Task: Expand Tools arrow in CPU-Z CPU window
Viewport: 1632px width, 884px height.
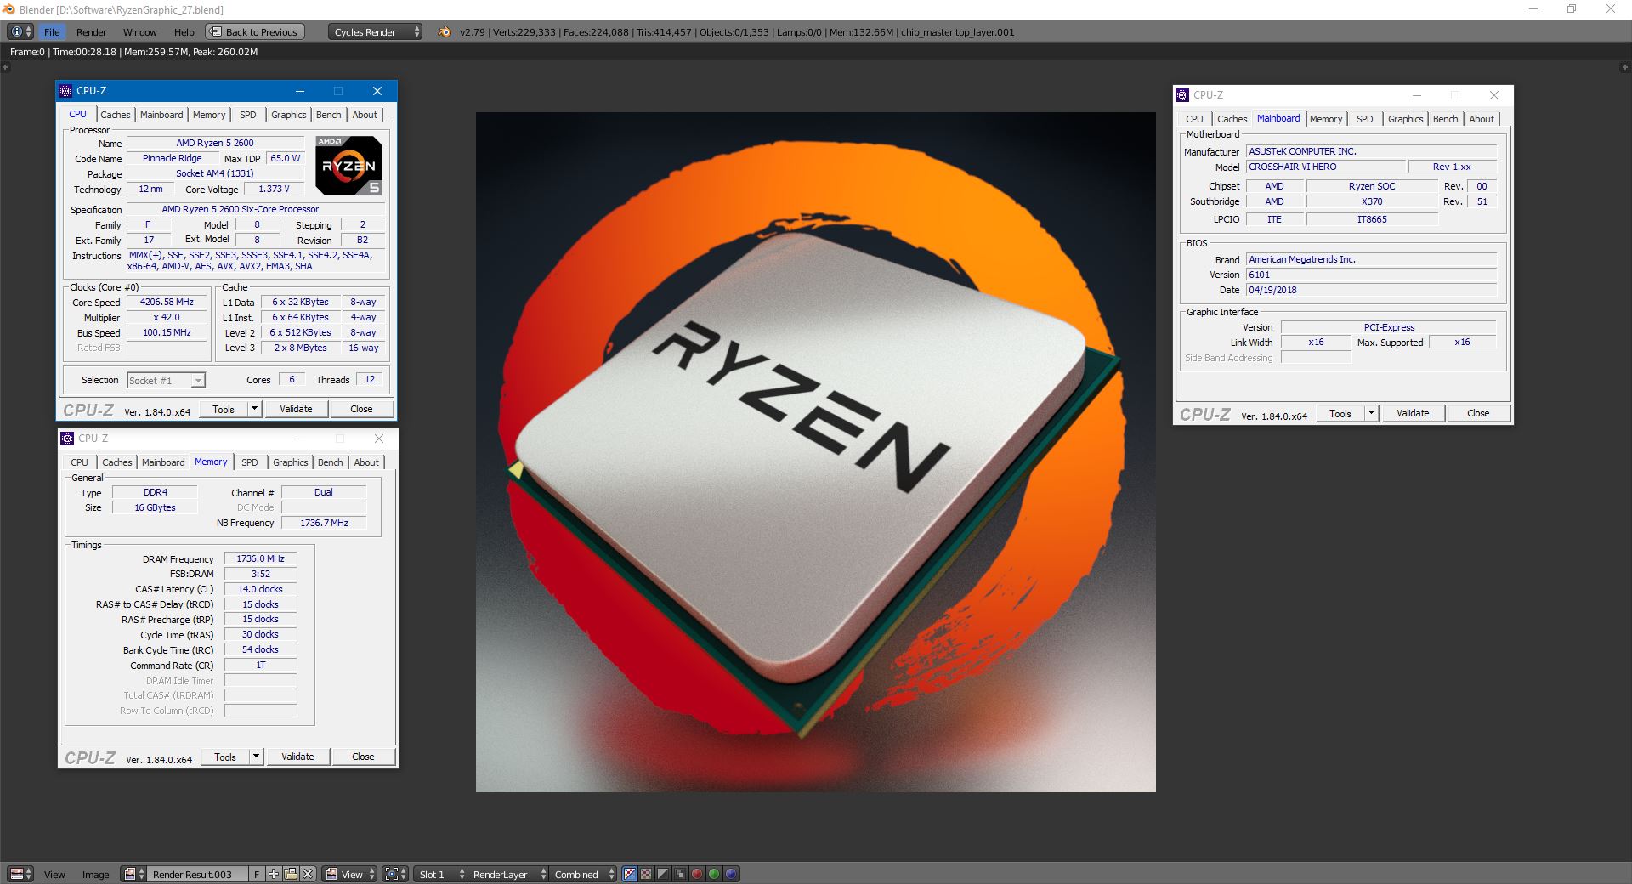Action: [254, 409]
